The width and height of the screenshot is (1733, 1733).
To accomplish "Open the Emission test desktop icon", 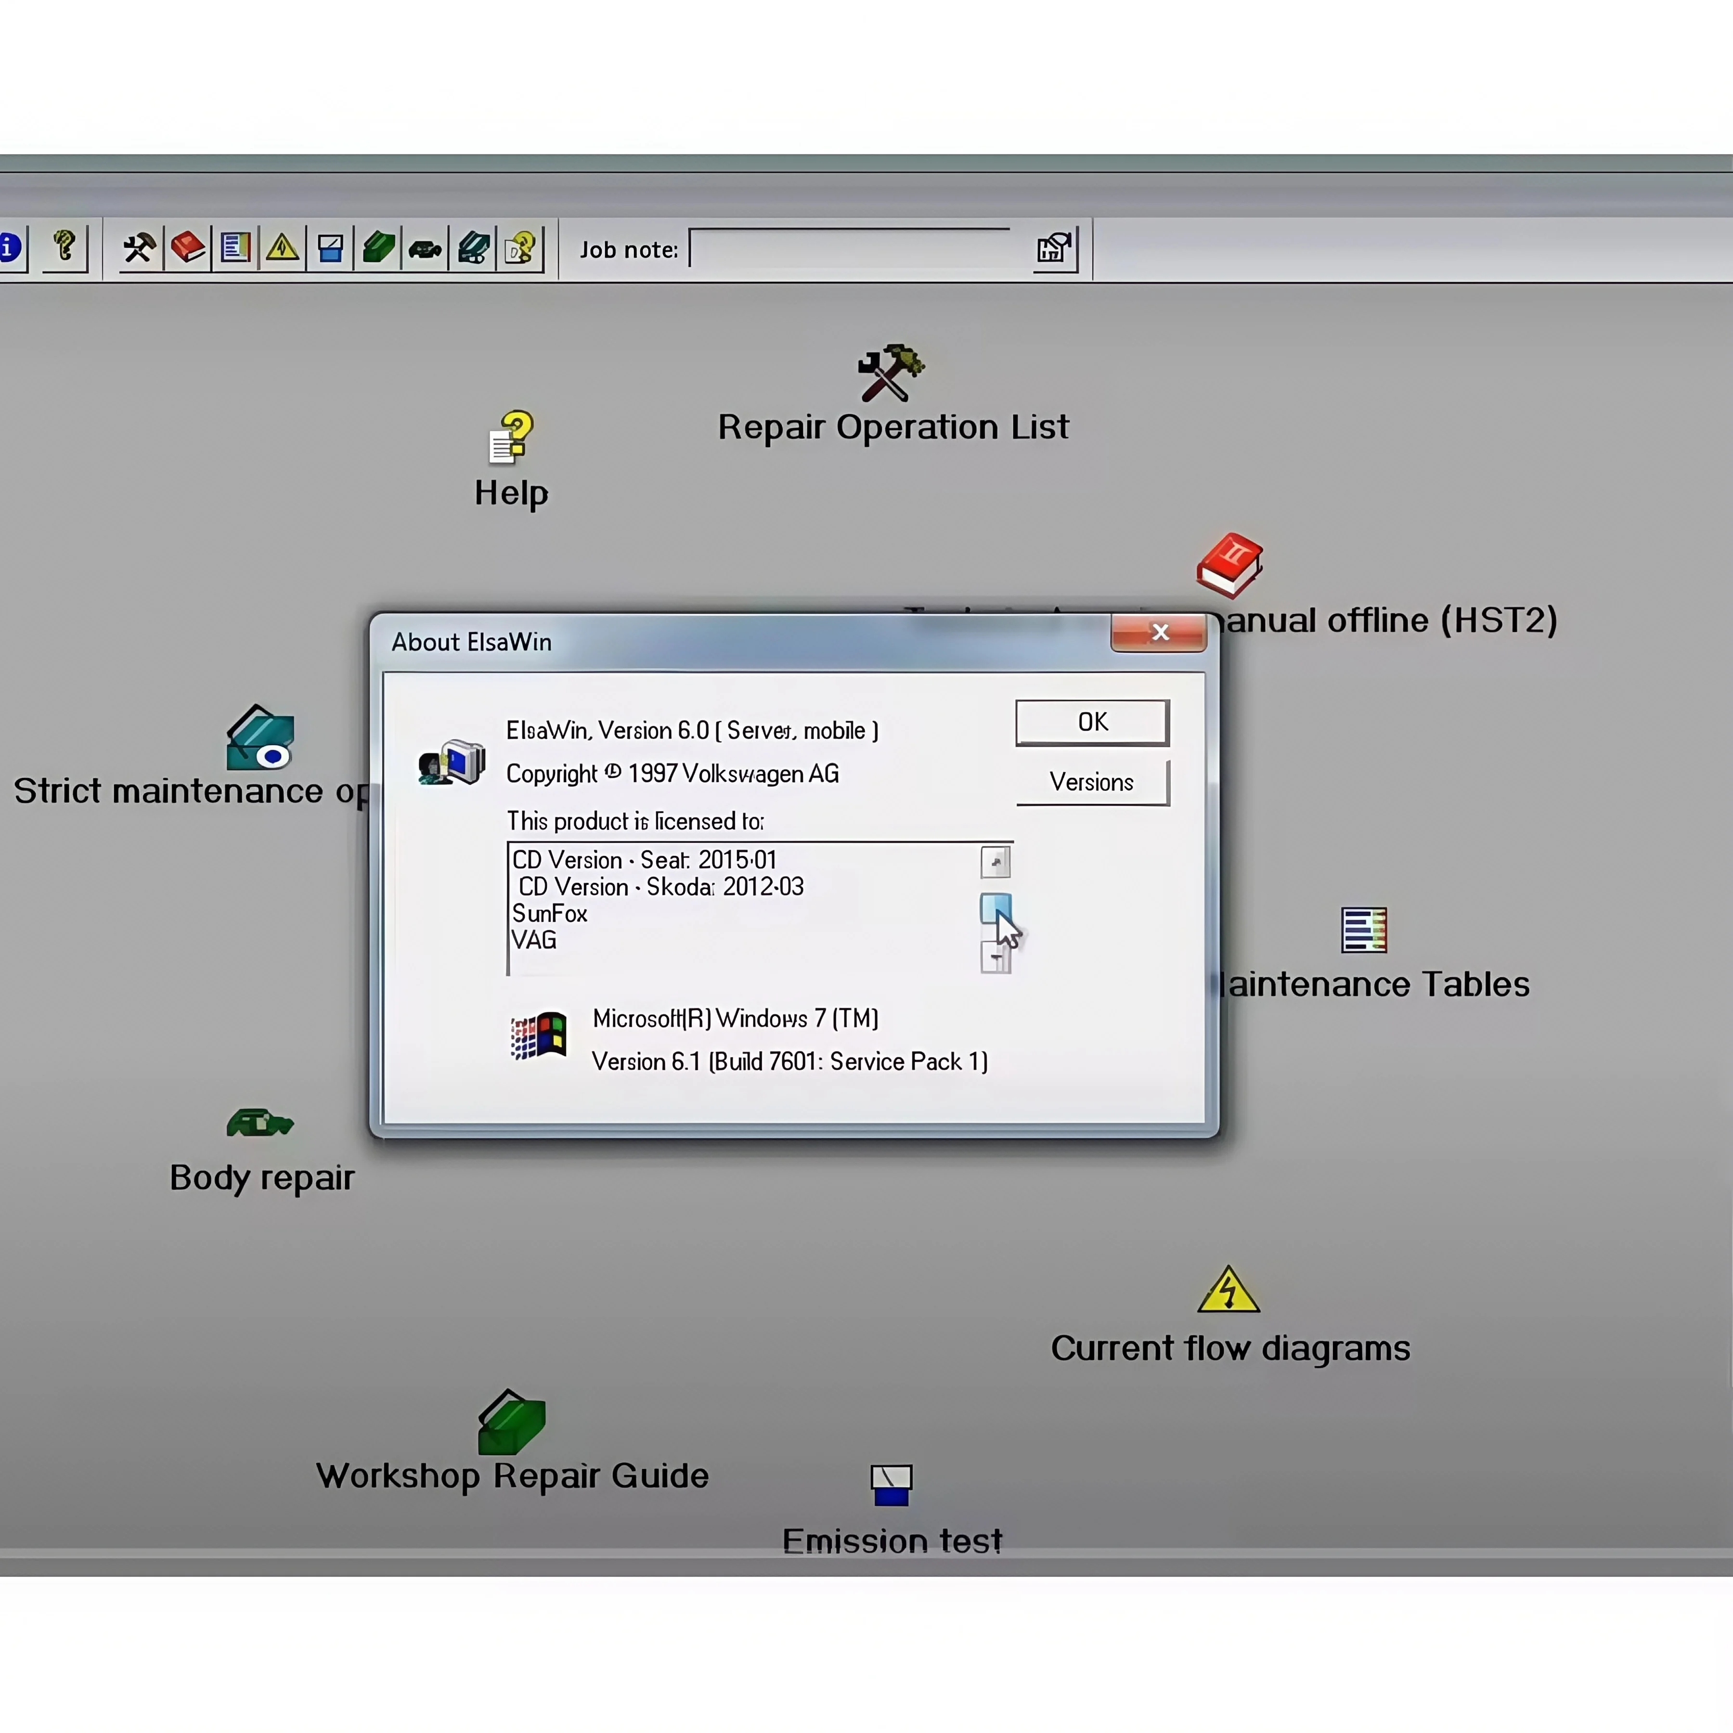I will [891, 1486].
